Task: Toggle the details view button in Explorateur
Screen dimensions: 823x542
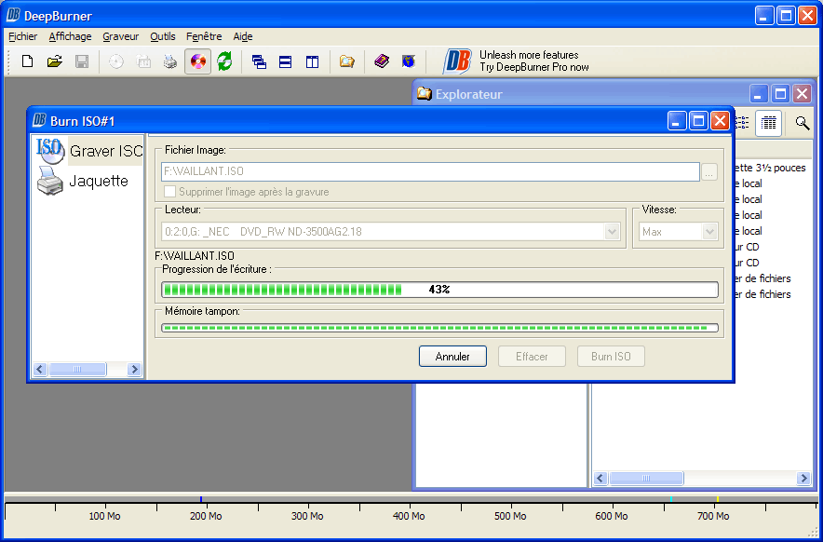Action: pos(768,122)
